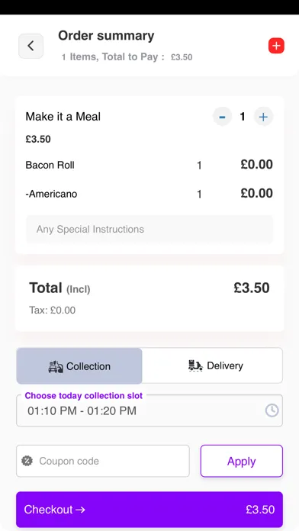Screen dimensions: 299x531
Task: Go back using the left chevron button
Action: tap(31, 46)
